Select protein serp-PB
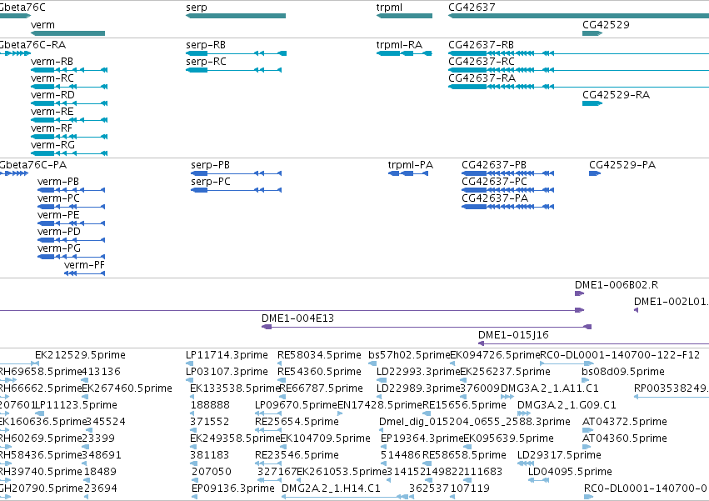The image size is (709, 501). 236,173
